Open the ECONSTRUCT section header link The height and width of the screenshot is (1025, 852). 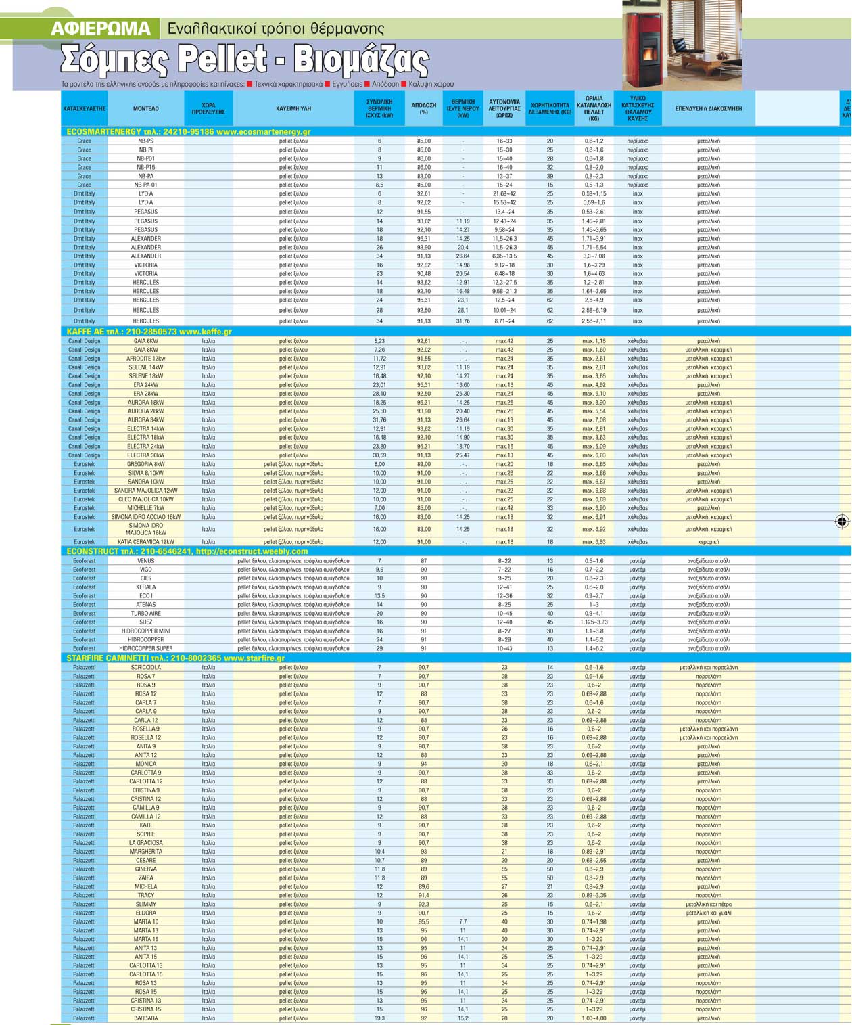pos(187,551)
